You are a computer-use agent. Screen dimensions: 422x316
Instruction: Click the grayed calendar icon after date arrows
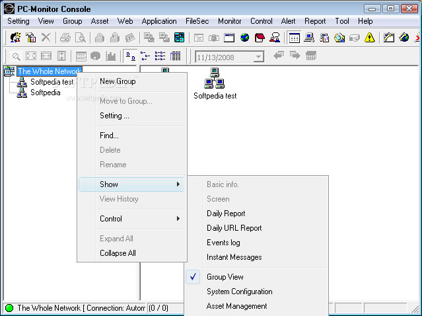(311, 56)
